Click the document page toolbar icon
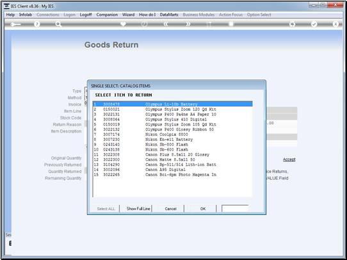The height and width of the screenshot is (260, 347). tap(231, 24)
